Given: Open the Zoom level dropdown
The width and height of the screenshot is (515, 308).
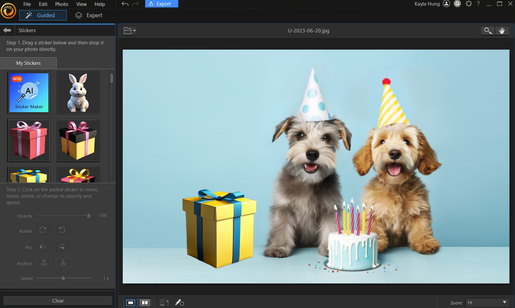Looking at the screenshot, I should pyautogui.click(x=487, y=302).
